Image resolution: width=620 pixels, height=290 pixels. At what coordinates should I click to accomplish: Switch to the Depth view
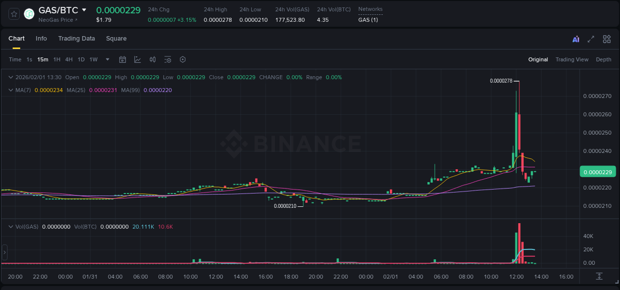click(604, 59)
